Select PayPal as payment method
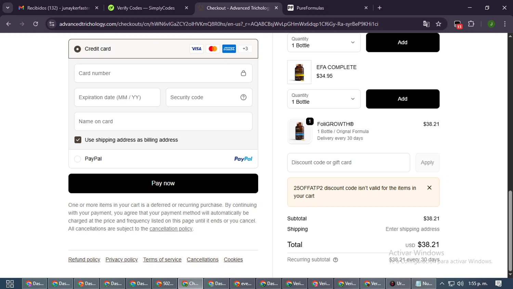The width and height of the screenshot is (513, 289). click(x=78, y=159)
